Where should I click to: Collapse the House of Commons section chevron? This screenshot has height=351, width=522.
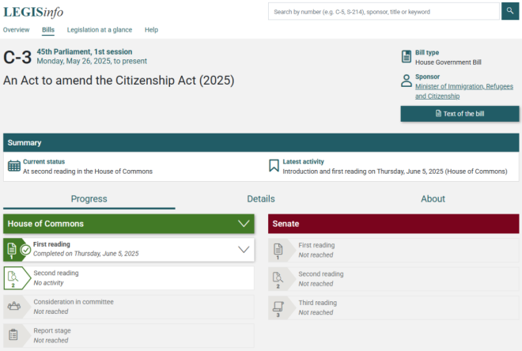[x=244, y=224]
